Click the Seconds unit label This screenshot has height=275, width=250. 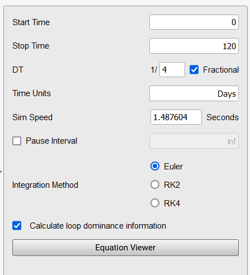tap(223, 117)
